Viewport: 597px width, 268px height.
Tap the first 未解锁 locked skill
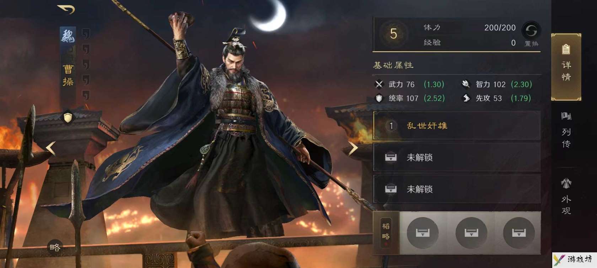tap(457, 157)
